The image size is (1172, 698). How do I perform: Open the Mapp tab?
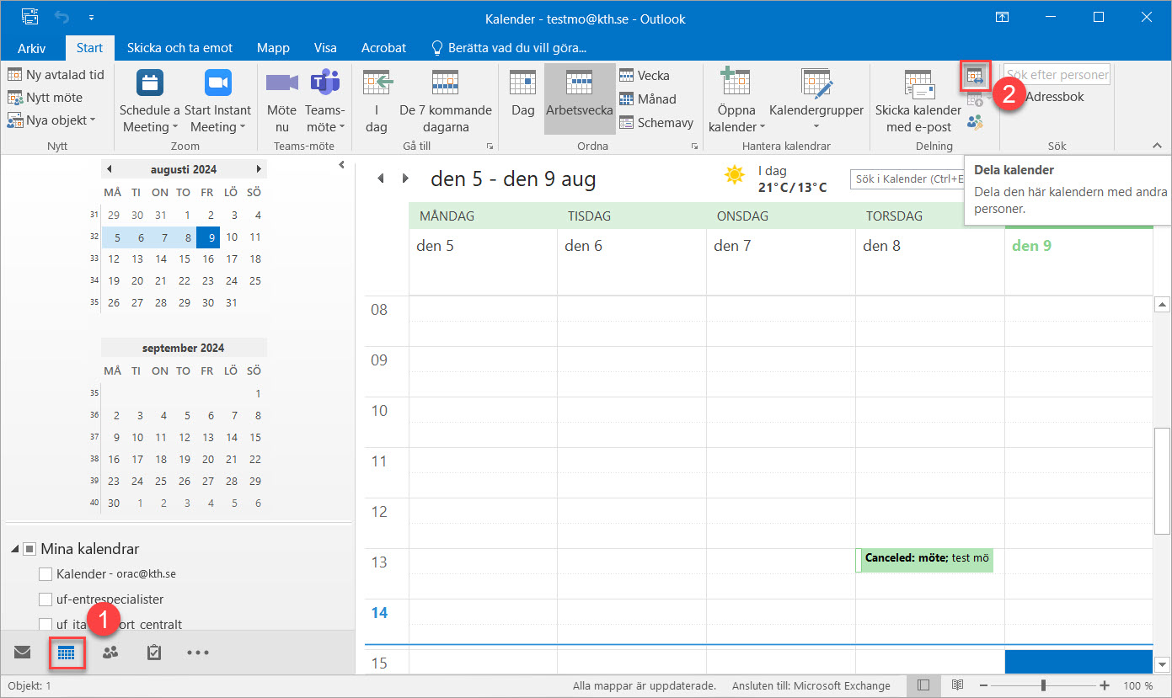point(273,48)
